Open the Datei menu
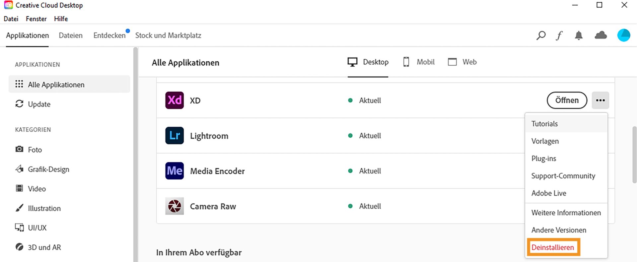This screenshot has width=637, height=262. (11, 19)
